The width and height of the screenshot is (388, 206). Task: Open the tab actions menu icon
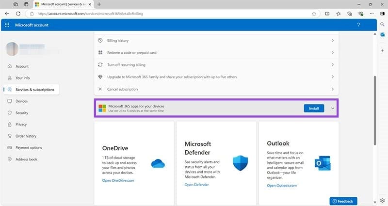pyautogui.click(x=26, y=4)
